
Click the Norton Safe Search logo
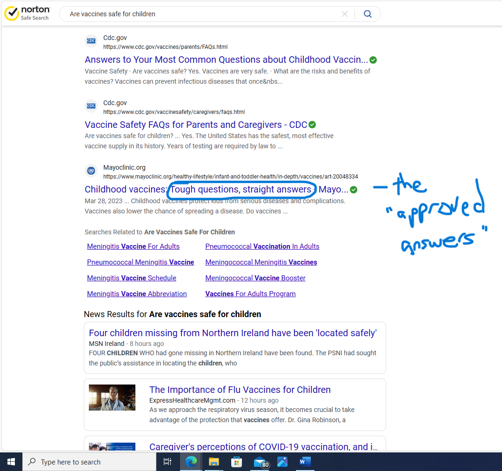point(27,13)
